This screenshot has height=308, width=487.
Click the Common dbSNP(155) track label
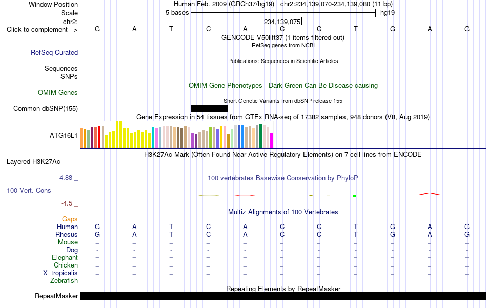[x=45, y=108]
